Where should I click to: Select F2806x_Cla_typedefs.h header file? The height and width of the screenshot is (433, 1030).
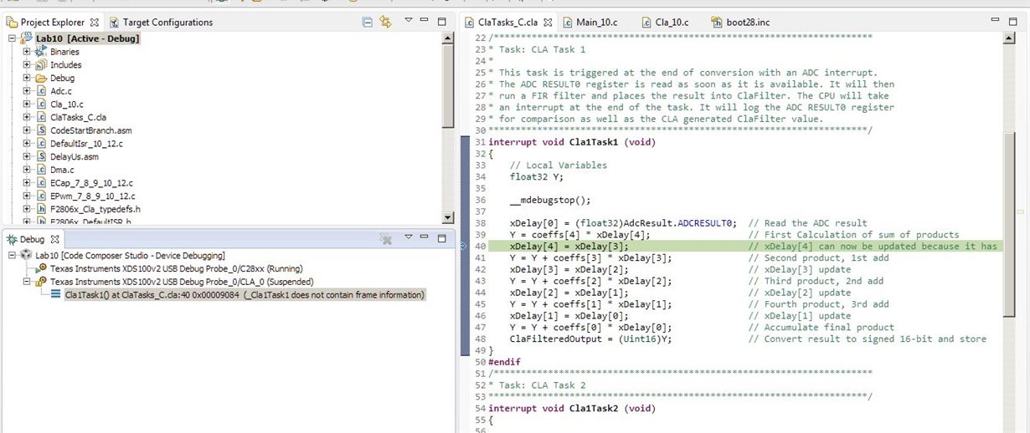pyautogui.click(x=95, y=209)
